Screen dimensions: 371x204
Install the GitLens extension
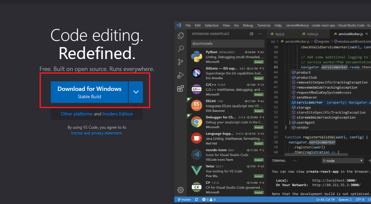pos(259,78)
